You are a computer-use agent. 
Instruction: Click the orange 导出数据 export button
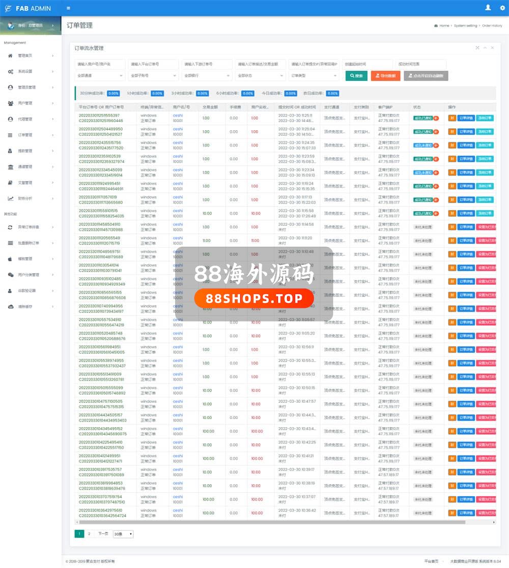click(x=385, y=76)
